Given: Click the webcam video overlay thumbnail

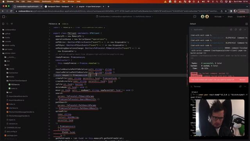Looking at the screenshot, I should (x=220, y=117).
